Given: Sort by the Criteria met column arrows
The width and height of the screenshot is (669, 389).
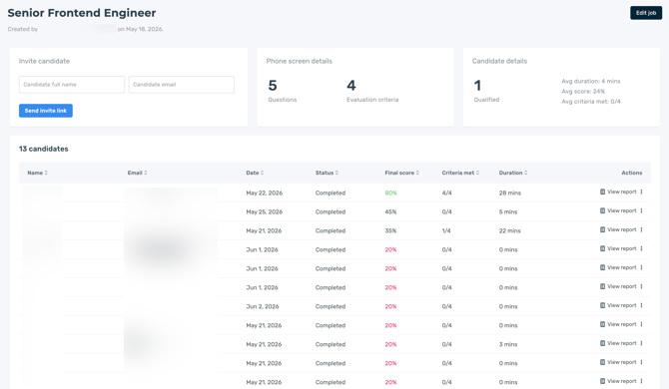Looking at the screenshot, I should (477, 173).
